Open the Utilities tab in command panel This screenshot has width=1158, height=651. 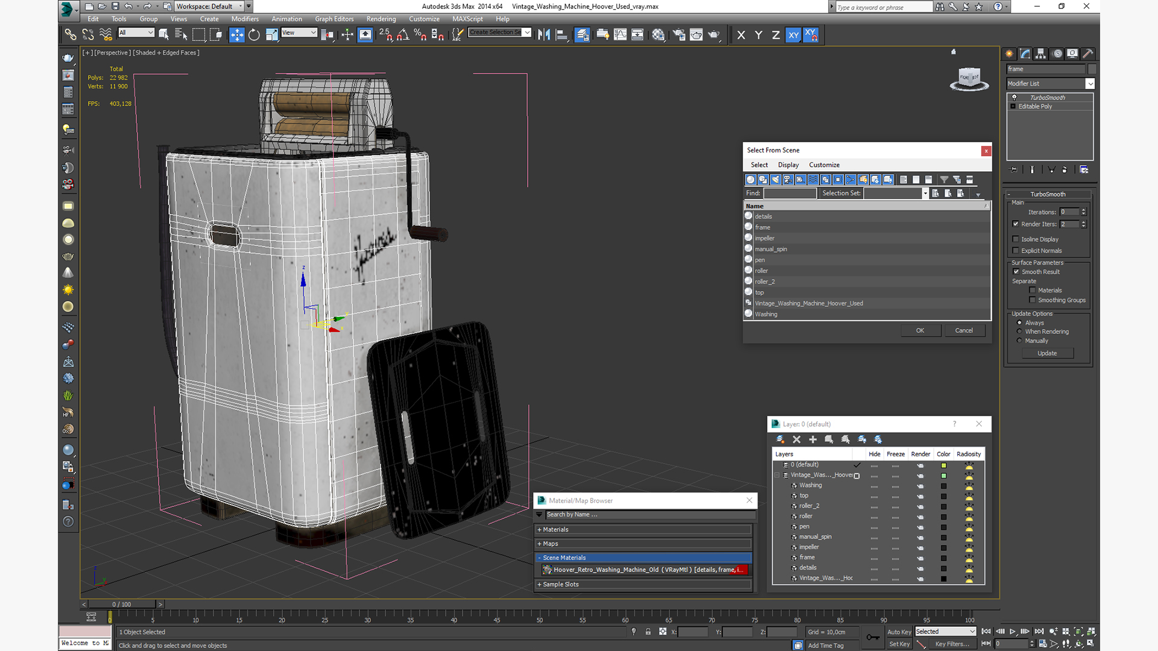point(1088,54)
